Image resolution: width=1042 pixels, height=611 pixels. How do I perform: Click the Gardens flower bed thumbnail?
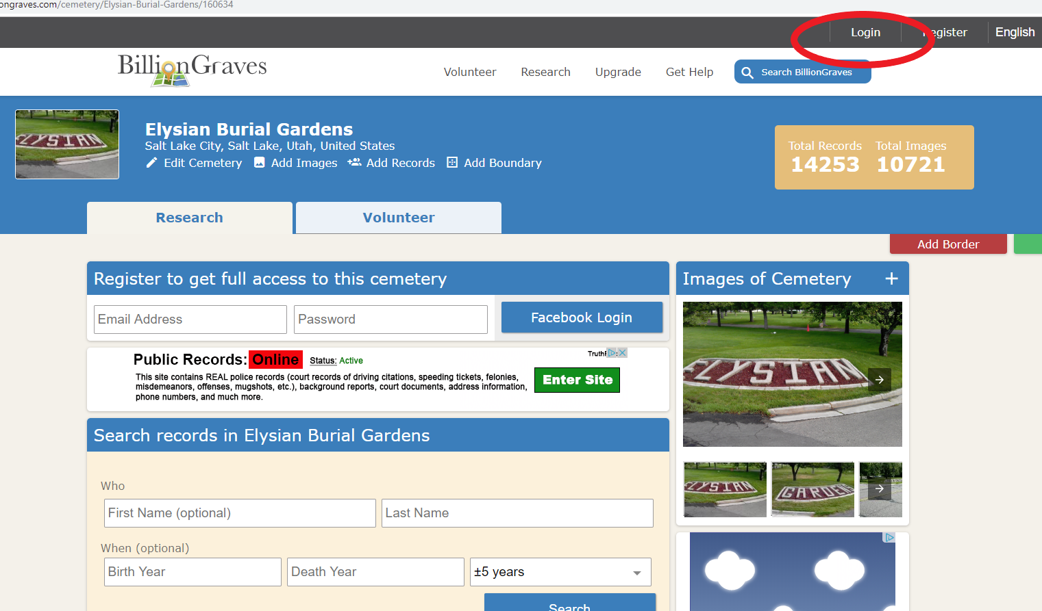click(812, 489)
